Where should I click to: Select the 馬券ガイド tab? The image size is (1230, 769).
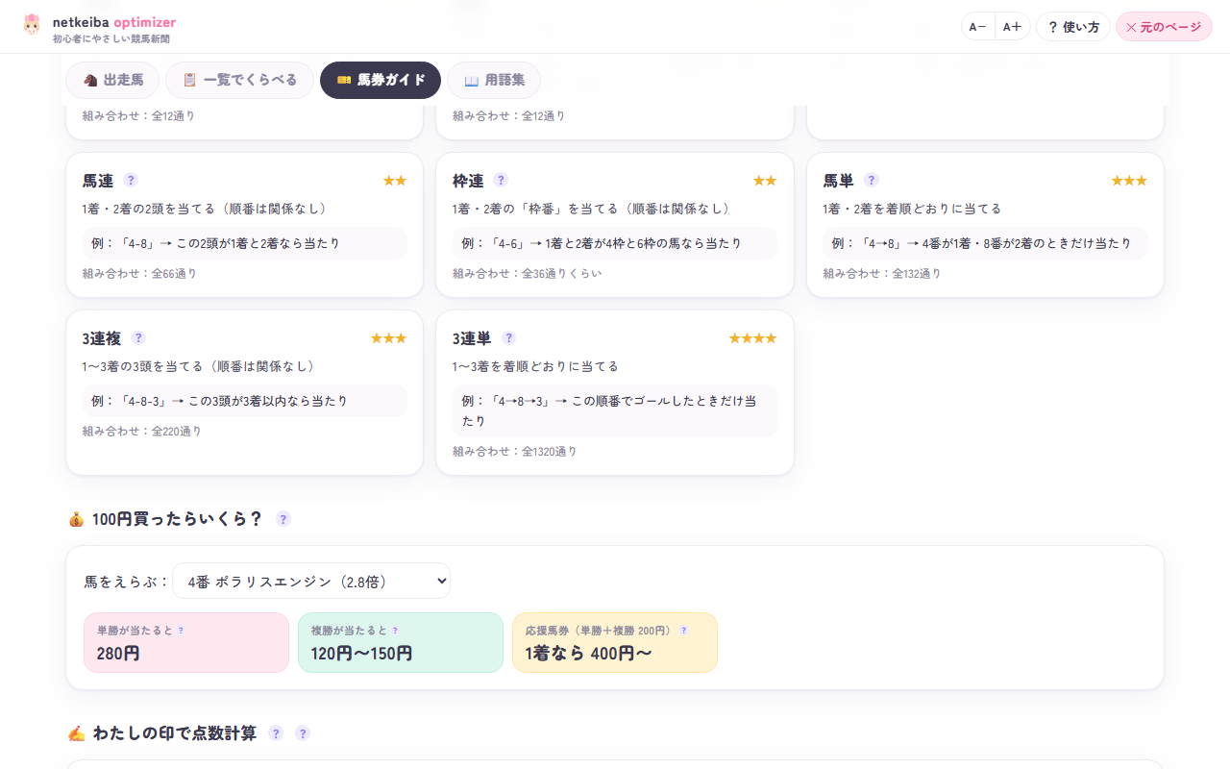pyautogui.click(x=381, y=80)
